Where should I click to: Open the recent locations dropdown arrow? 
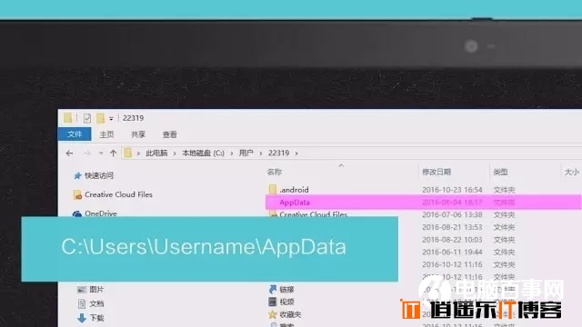coord(101,154)
